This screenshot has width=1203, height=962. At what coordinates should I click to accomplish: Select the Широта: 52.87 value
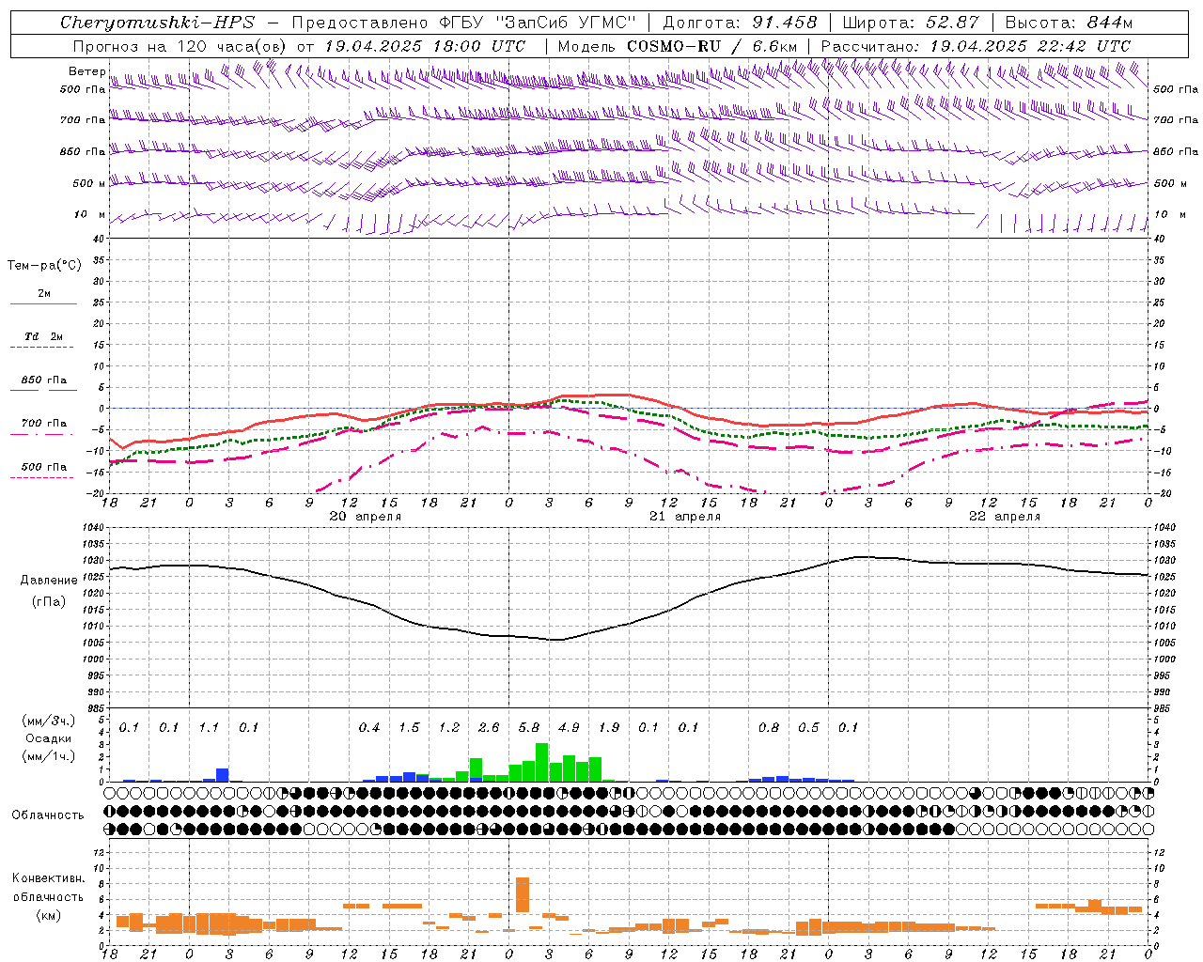point(911,23)
